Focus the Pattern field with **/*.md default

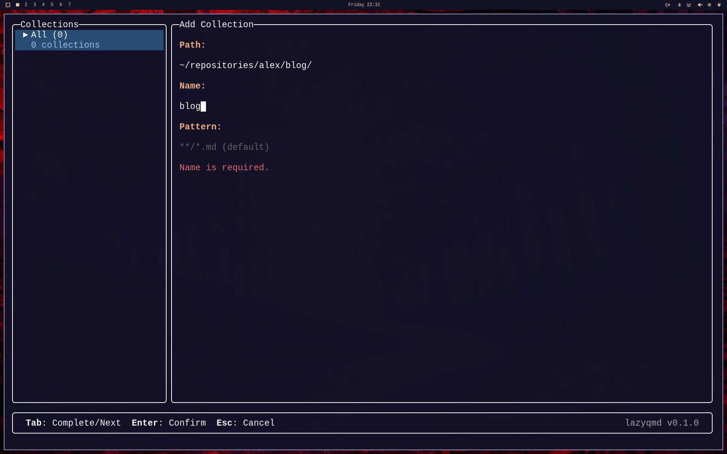pyautogui.click(x=224, y=147)
